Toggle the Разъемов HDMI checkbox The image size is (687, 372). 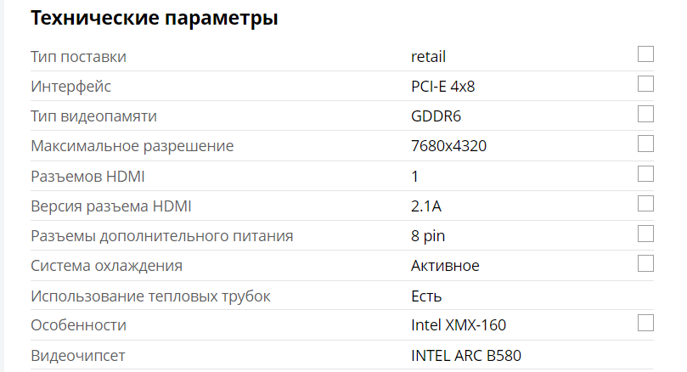coord(645,173)
